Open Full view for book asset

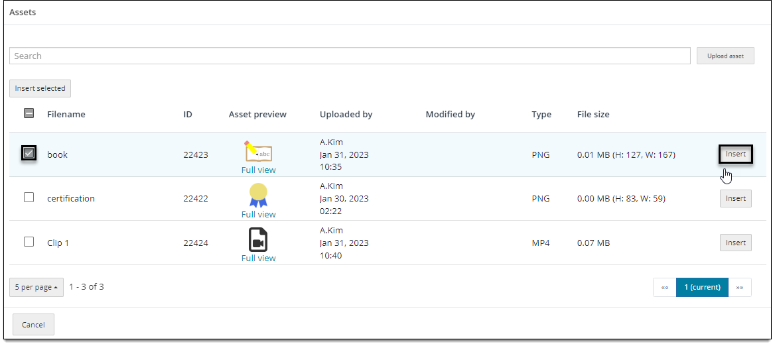pos(259,170)
